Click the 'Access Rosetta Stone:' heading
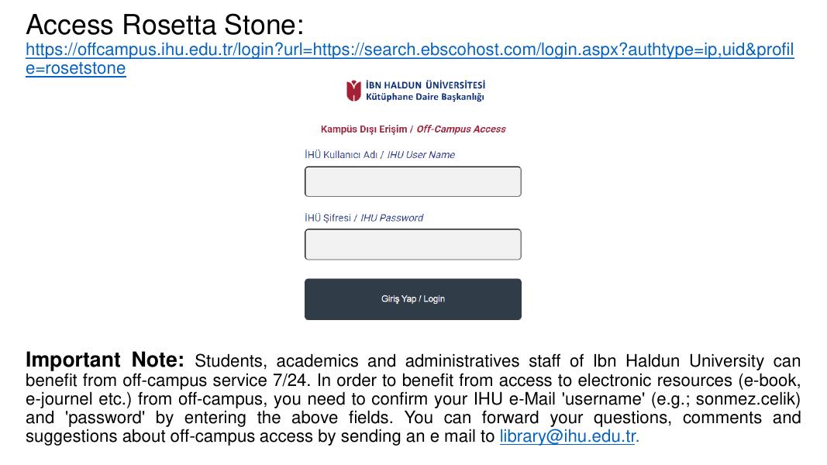 click(164, 25)
